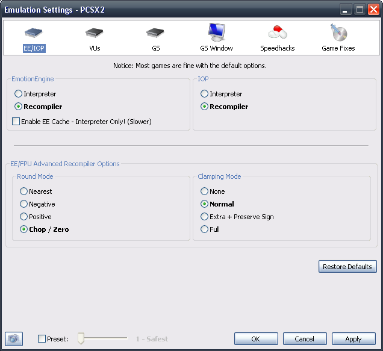Open the GS chip icon
The width and height of the screenshot is (383, 351).
(x=155, y=33)
